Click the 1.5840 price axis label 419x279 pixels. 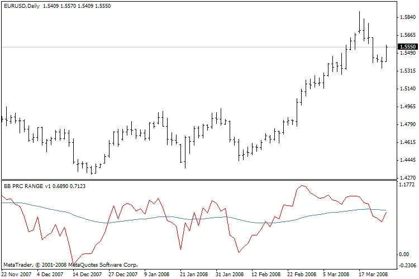tap(407, 17)
